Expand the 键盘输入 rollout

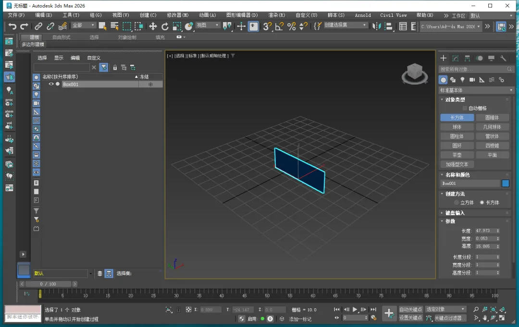tap(454, 213)
